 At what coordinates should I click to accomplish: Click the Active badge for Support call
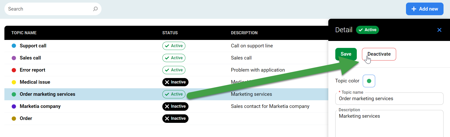click(174, 46)
